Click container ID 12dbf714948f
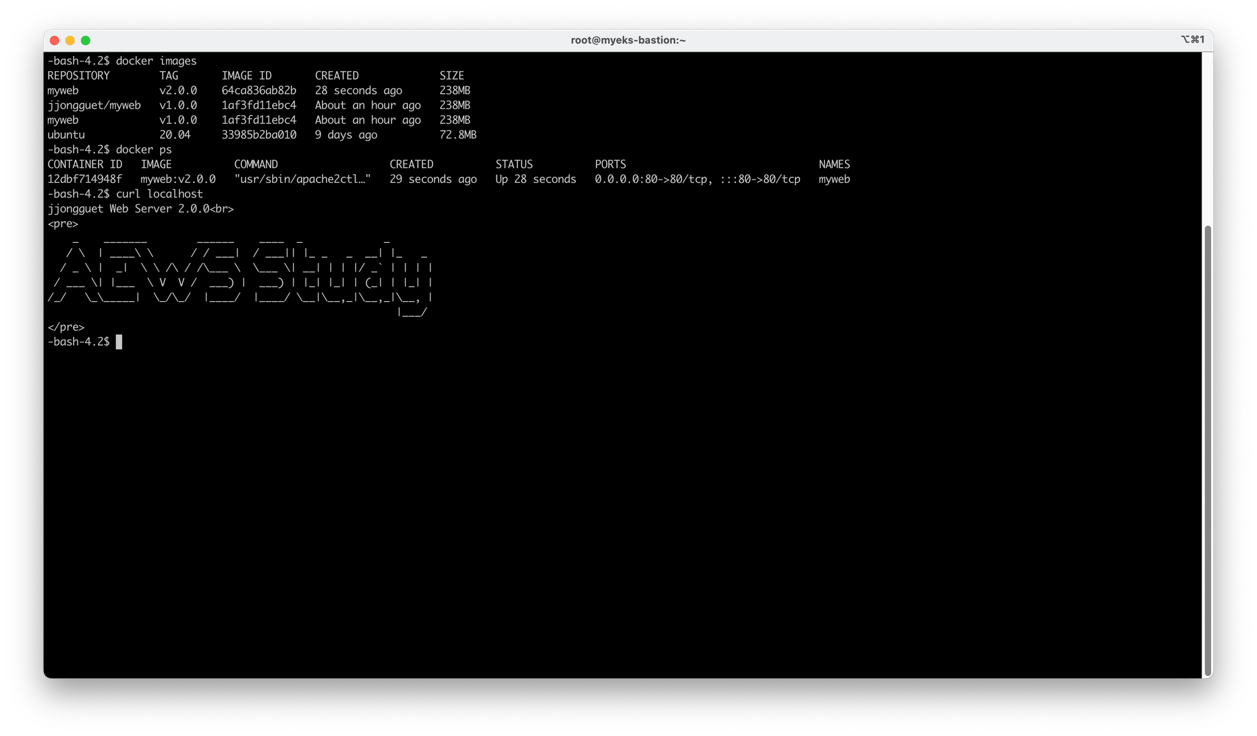Screen dimensions: 1257x736 84,179
